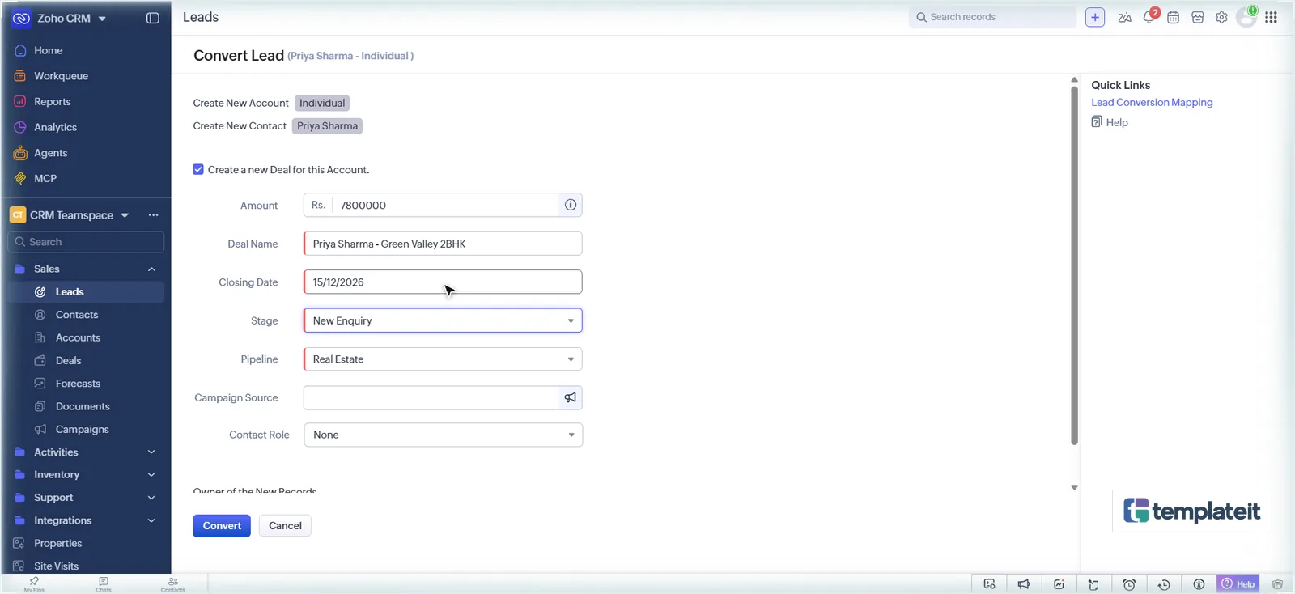Click the form's vertical scrollbar
Viewport: 1295px width, 594px height.
(x=1074, y=266)
